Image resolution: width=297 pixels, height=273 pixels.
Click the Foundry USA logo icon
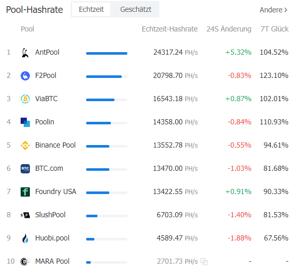point(25,192)
